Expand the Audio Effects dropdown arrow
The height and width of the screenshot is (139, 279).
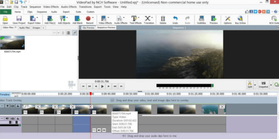(x=124, y=17)
